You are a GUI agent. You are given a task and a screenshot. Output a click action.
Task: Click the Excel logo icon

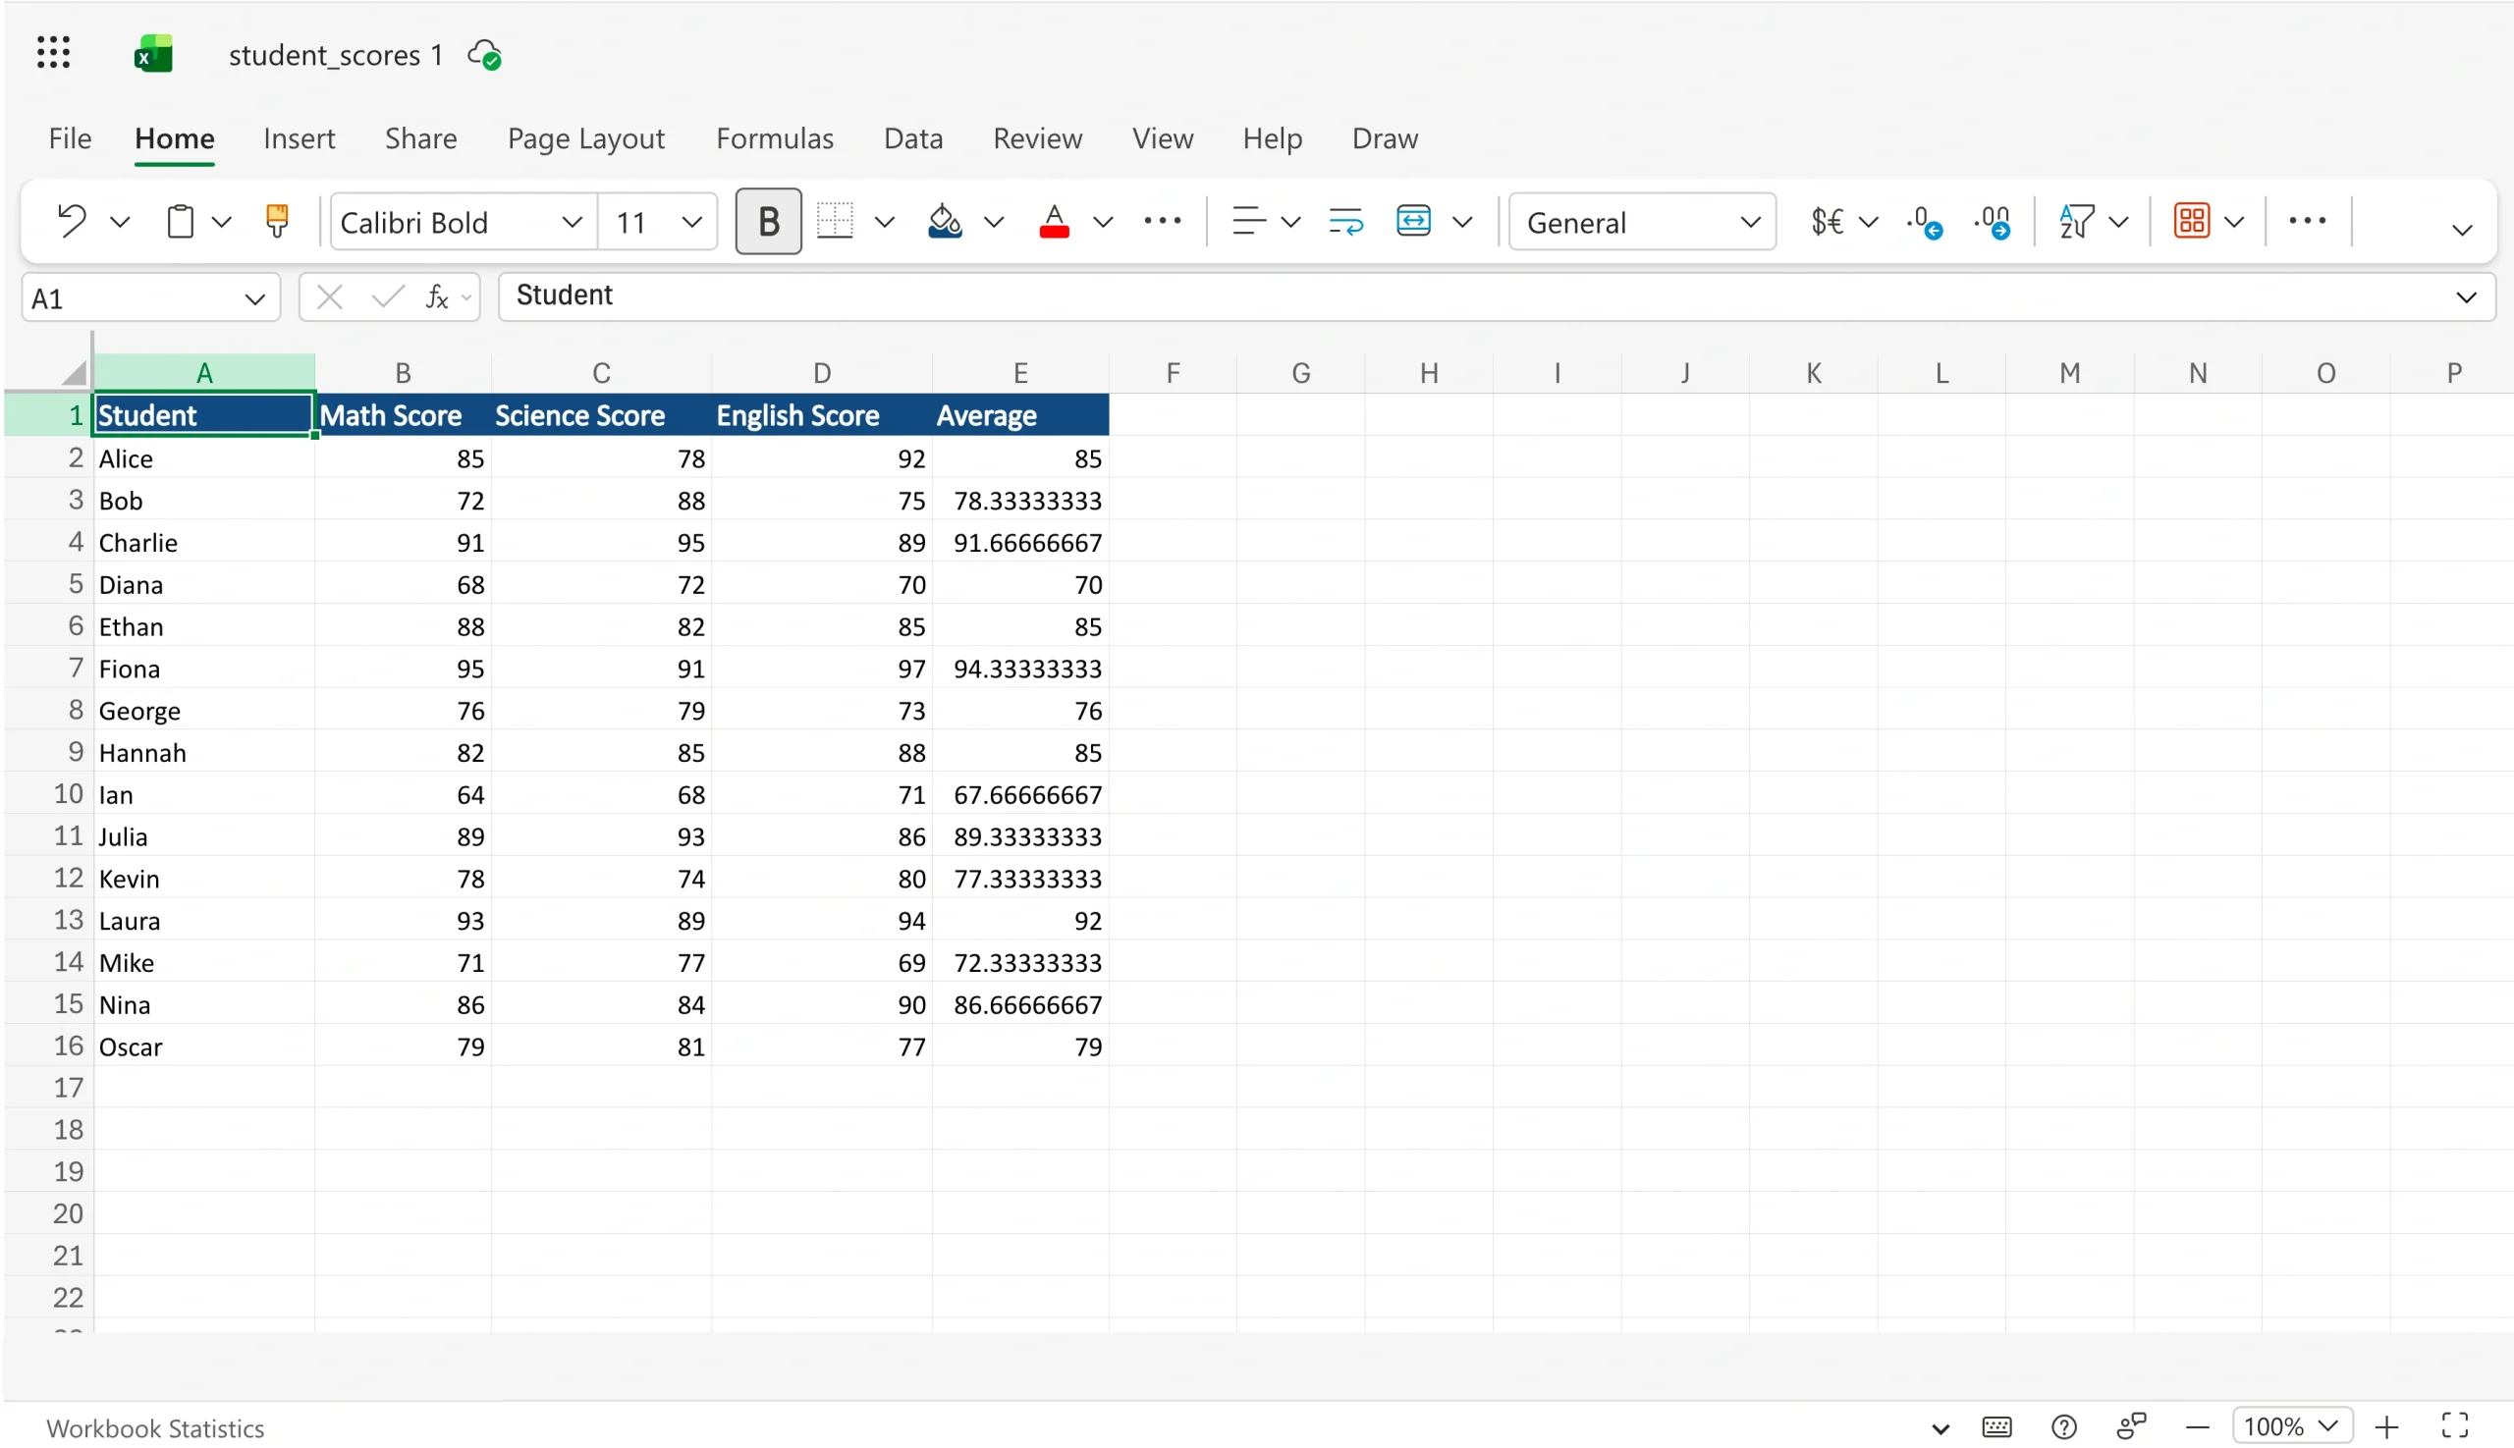[153, 54]
